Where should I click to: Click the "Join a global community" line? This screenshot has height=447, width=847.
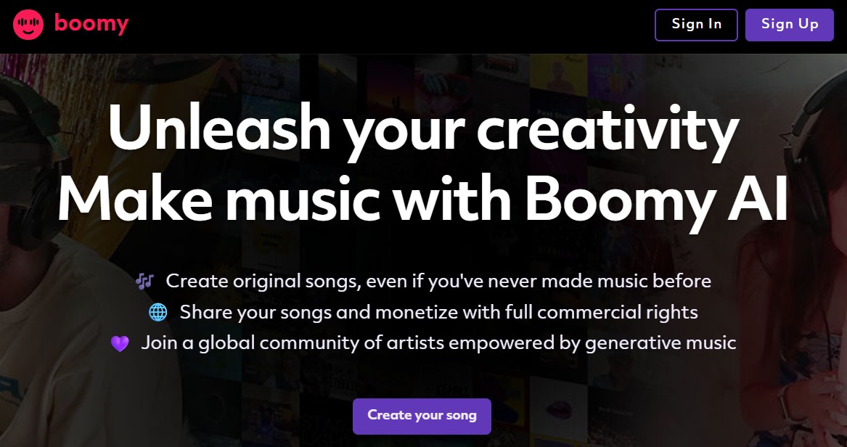tap(438, 343)
